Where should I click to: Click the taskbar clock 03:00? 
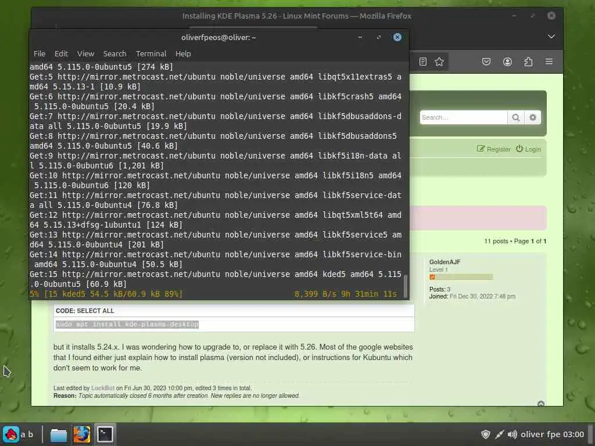[574, 434]
